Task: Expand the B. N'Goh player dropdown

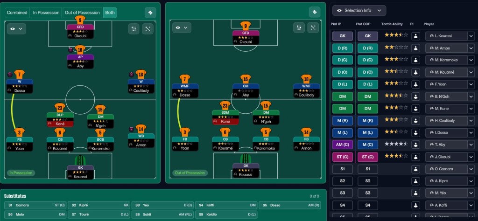Action: 471,97
